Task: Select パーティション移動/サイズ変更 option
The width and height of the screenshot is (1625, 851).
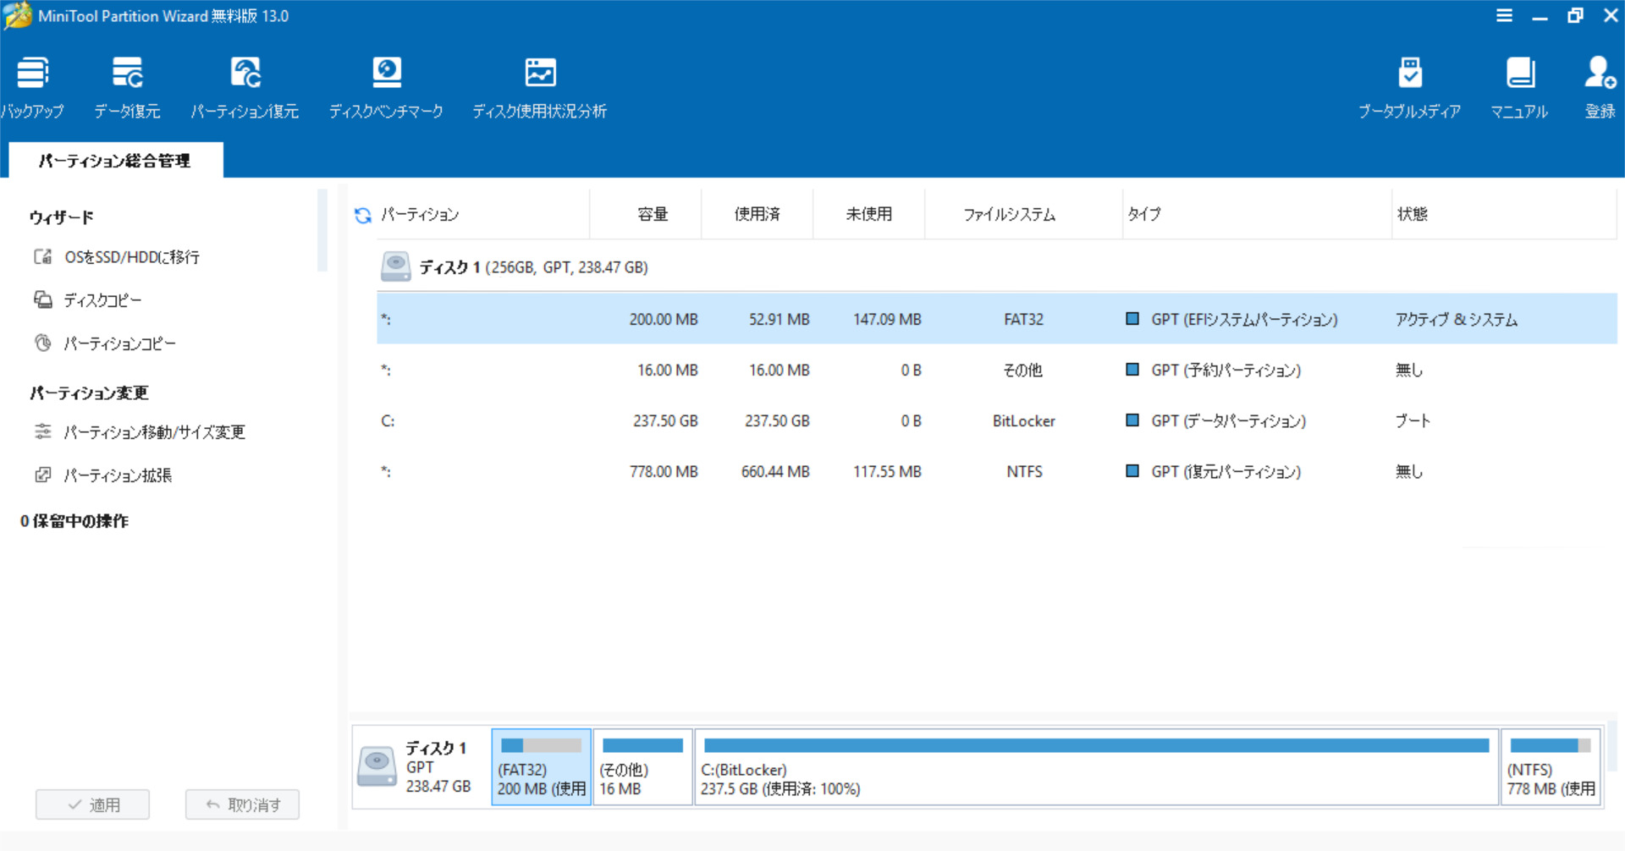Action: point(154,432)
